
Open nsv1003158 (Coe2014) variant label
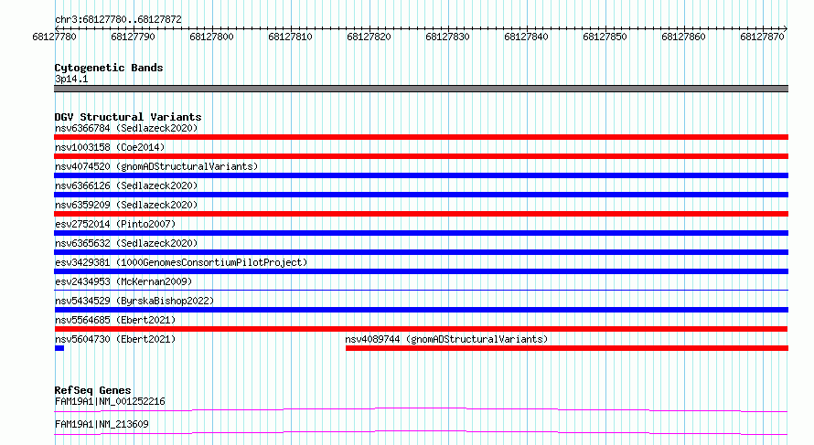point(110,147)
